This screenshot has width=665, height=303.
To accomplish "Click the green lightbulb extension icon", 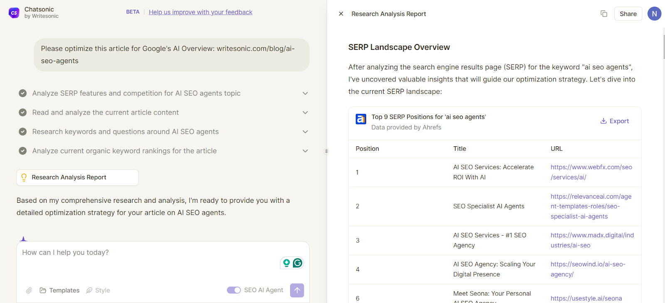I will pyautogui.click(x=286, y=263).
